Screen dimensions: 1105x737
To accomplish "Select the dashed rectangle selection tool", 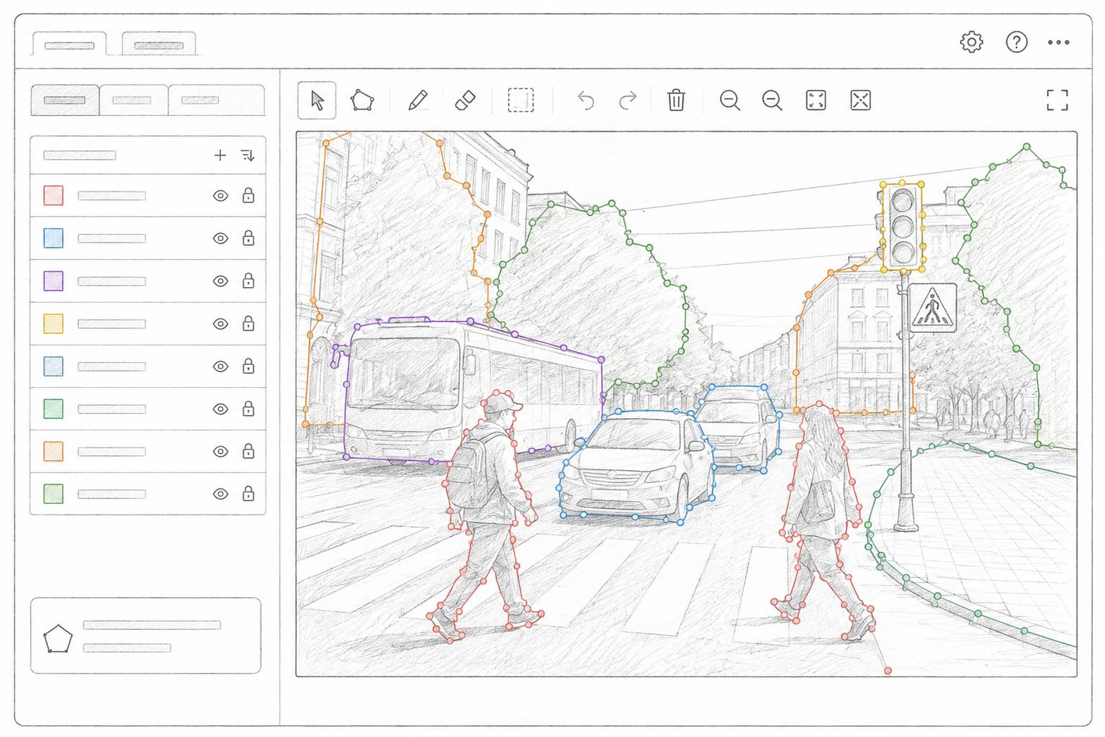I will click(520, 100).
